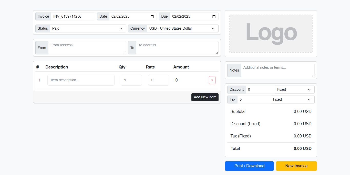Screen dimensions: 350x175
Task: Click the Add New Item button
Action: [x=205, y=97]
